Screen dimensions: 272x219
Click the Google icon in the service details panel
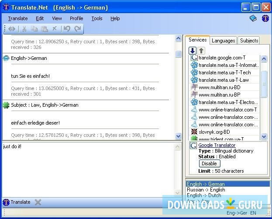click(193, 146)
